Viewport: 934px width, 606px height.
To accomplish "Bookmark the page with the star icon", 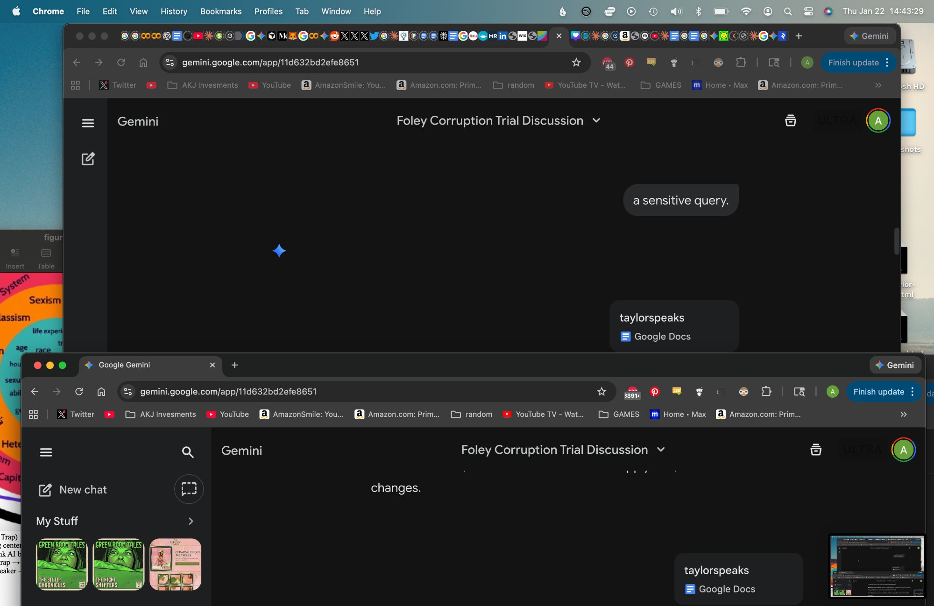I will [x=602, y=392].
